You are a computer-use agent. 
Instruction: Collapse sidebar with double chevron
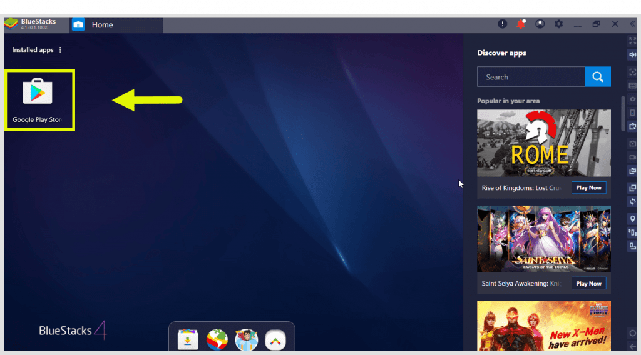tap(633, 24)
